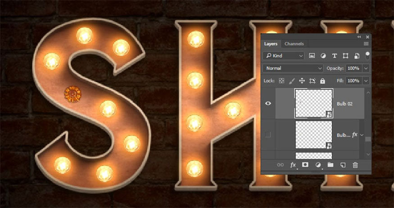Viewport: 394px width, 208px height.
Task: Filter for adjustment layers
Action: [323, 56]
